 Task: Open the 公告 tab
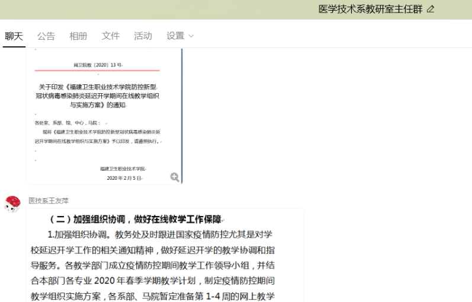coord(46,36)
